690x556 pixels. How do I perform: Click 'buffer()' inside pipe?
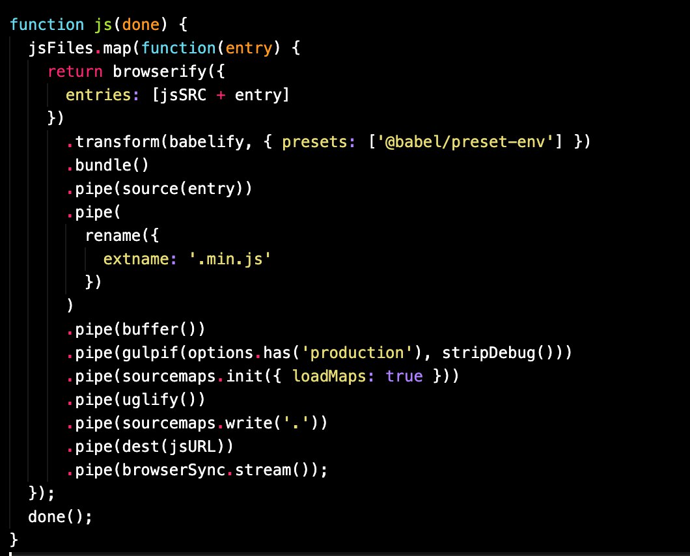click(159, 329)
